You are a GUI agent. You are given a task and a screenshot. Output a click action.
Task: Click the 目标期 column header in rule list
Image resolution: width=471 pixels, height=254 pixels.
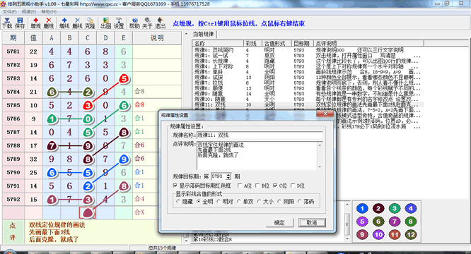tap(302, 44)
